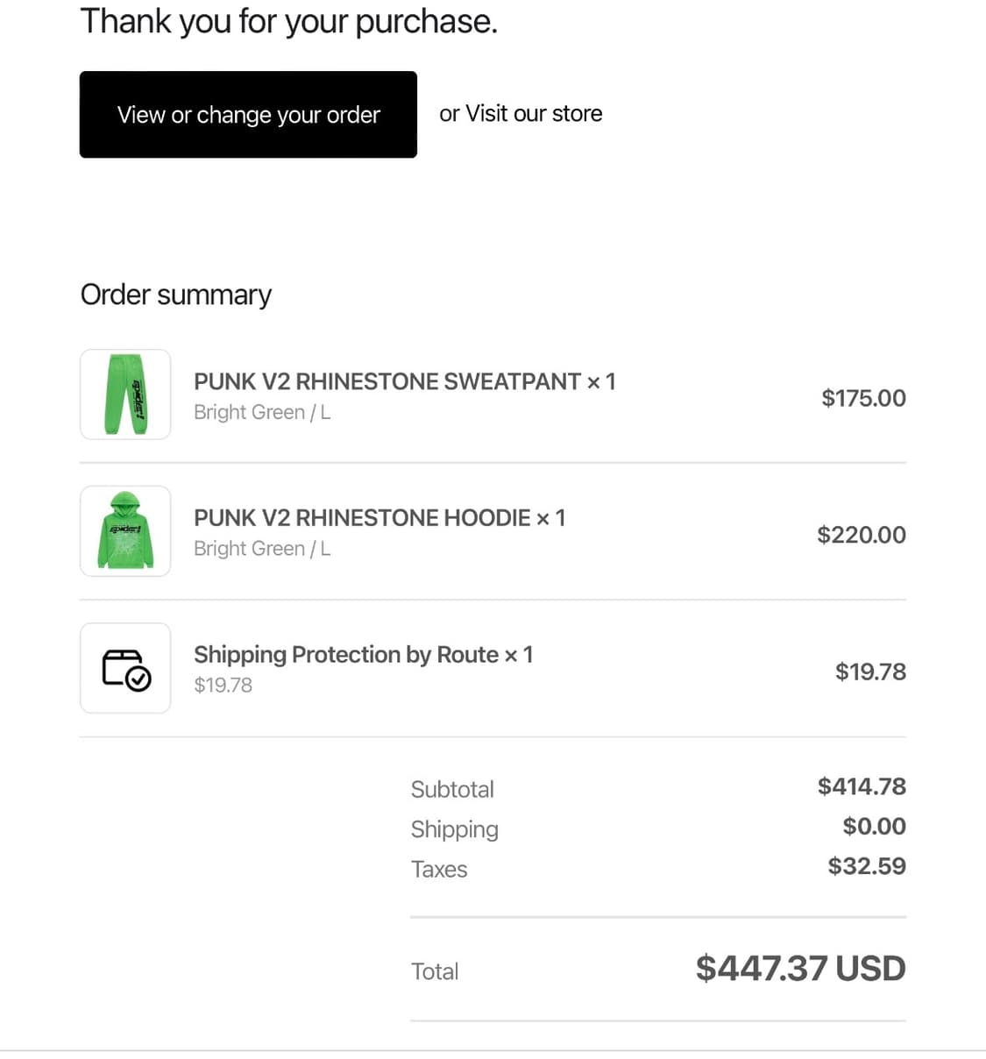Click the Route shipping protection icon

[x=125, y=669]
